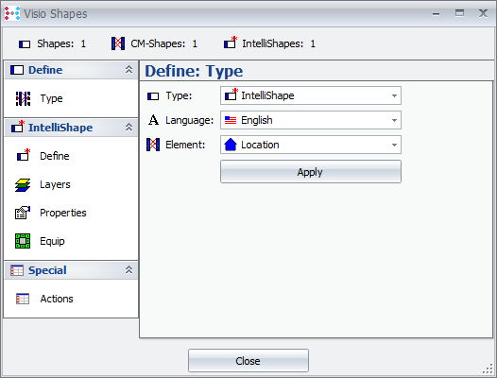Click IntelliShape icon inside Type combo box
Viewport: 497px width, 378px height.
[x=231, y=94]
